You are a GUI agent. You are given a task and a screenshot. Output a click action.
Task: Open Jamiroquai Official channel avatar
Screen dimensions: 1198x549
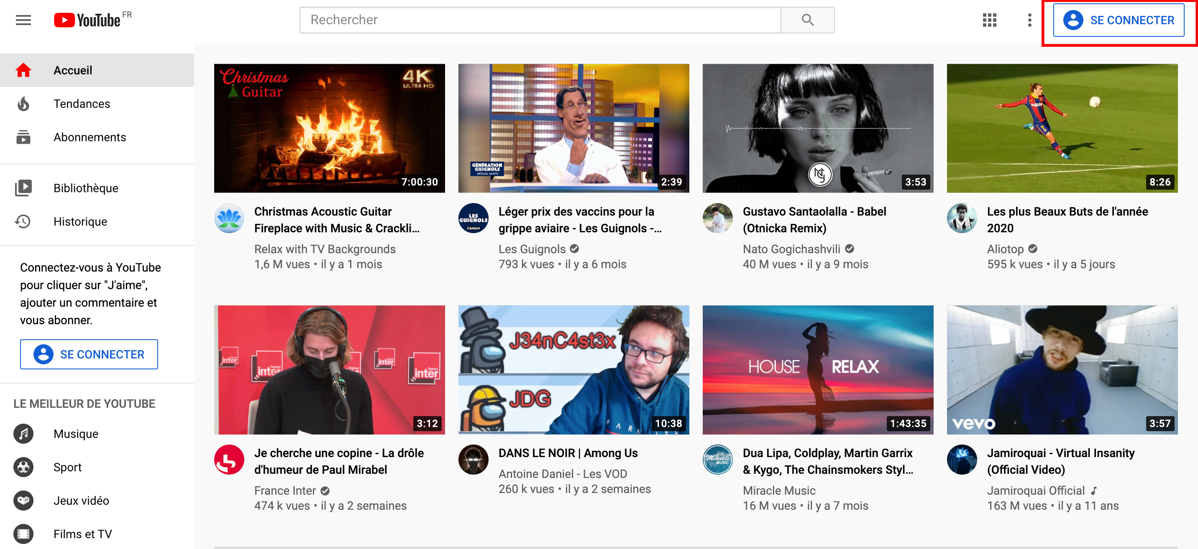point(962,460)
